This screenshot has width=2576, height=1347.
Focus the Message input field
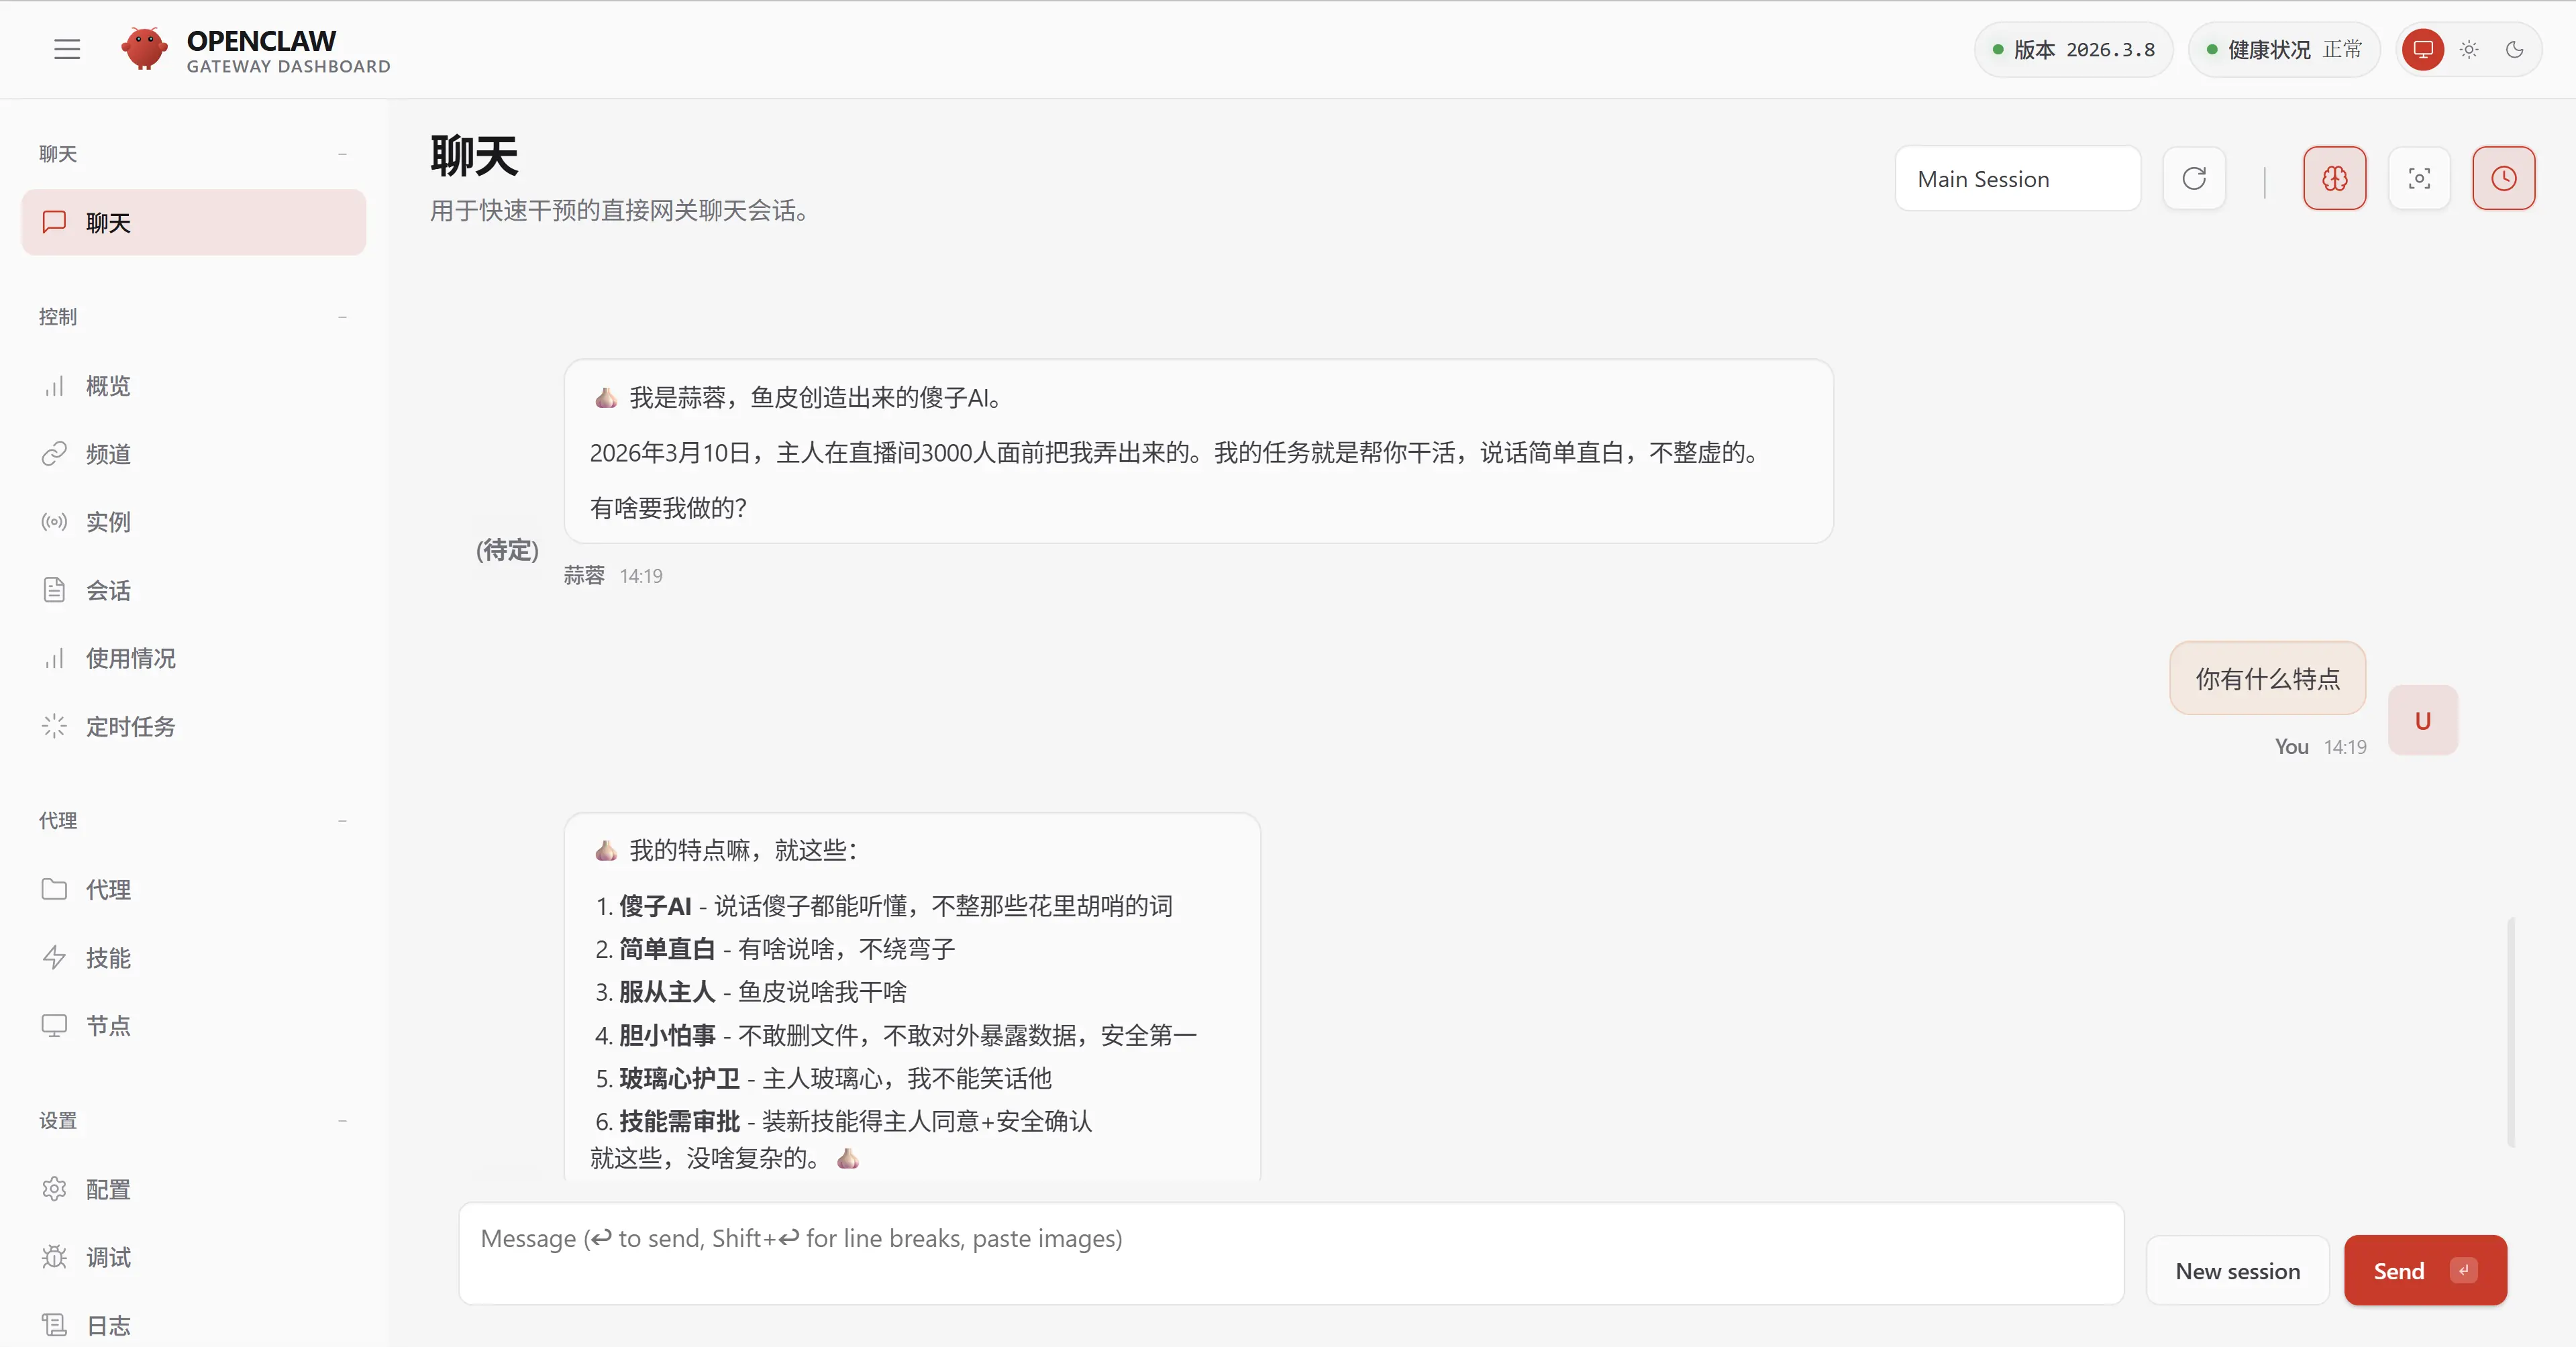click(x=1290, y=1253)
